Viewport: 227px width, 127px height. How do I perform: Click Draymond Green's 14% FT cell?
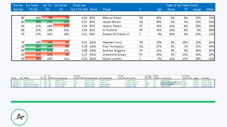pos(185,55)
